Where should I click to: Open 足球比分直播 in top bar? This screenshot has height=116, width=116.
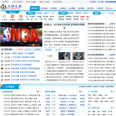point(31,2)
